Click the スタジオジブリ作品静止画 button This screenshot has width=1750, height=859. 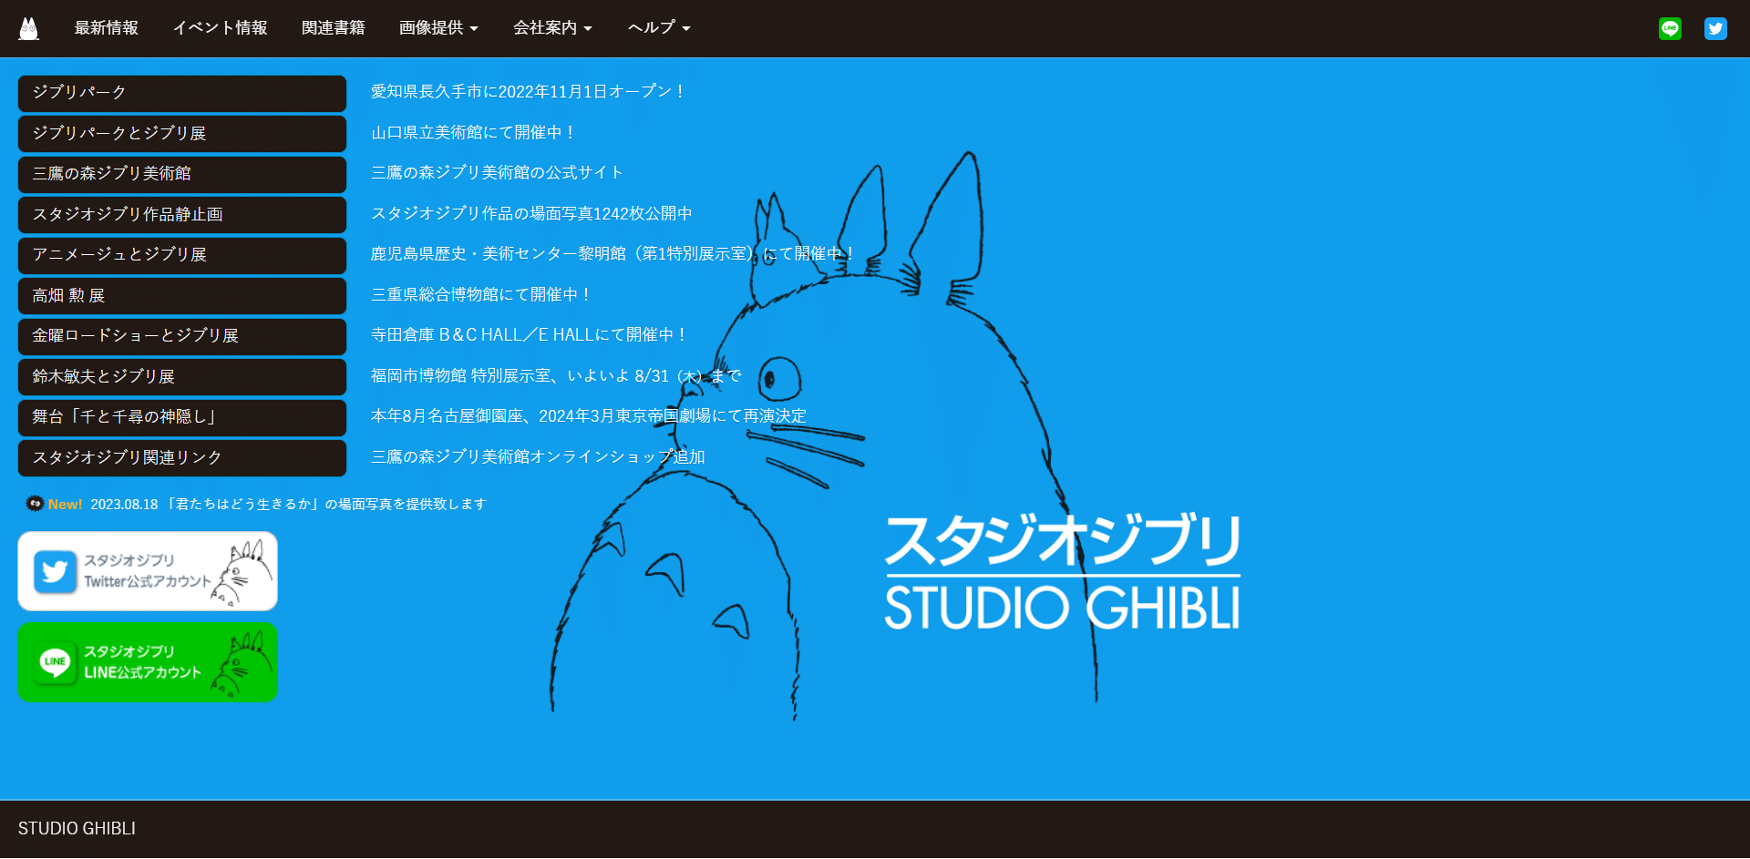(181, 214)
